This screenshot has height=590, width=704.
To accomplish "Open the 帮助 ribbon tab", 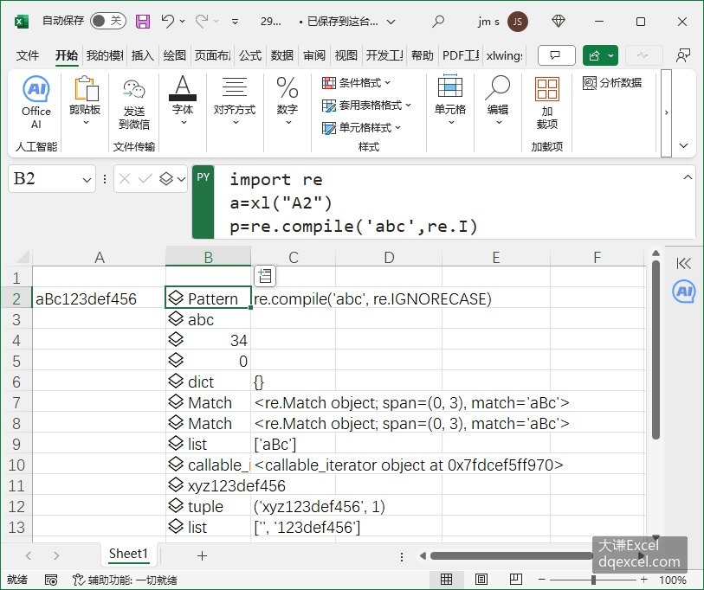I will pyautogui.click(x=422, y=55).
